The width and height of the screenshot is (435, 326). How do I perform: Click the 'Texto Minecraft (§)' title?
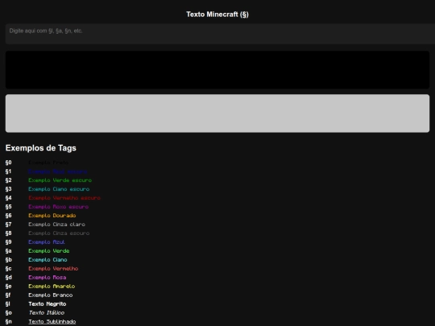[x=217, y=14]
